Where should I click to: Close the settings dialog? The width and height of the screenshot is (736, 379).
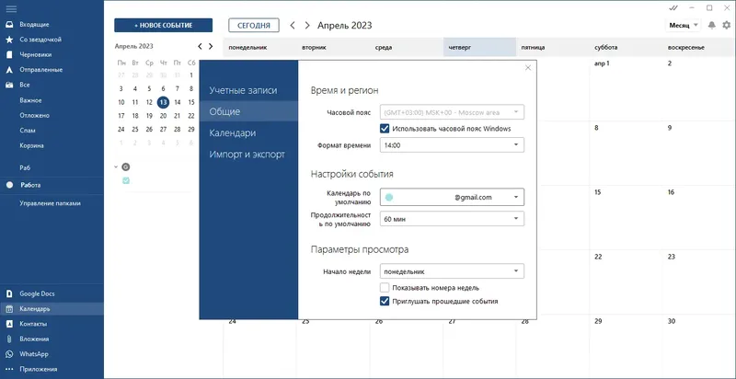point(528,67)
